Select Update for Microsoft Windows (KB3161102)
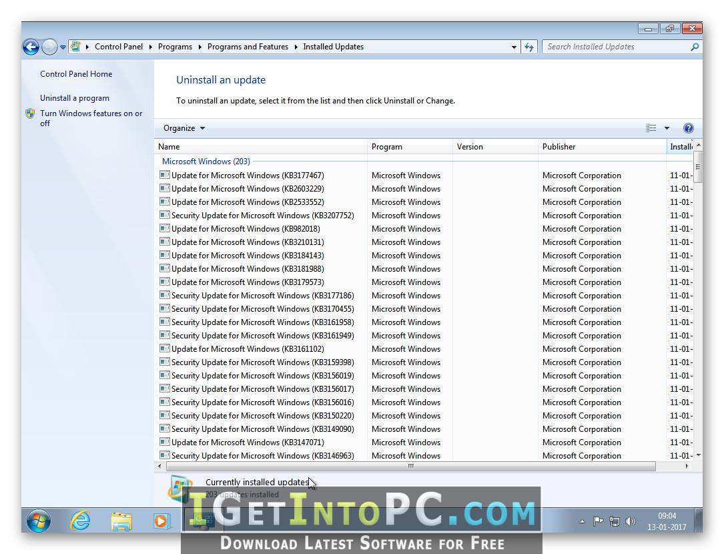 click(x=248, y=349)
